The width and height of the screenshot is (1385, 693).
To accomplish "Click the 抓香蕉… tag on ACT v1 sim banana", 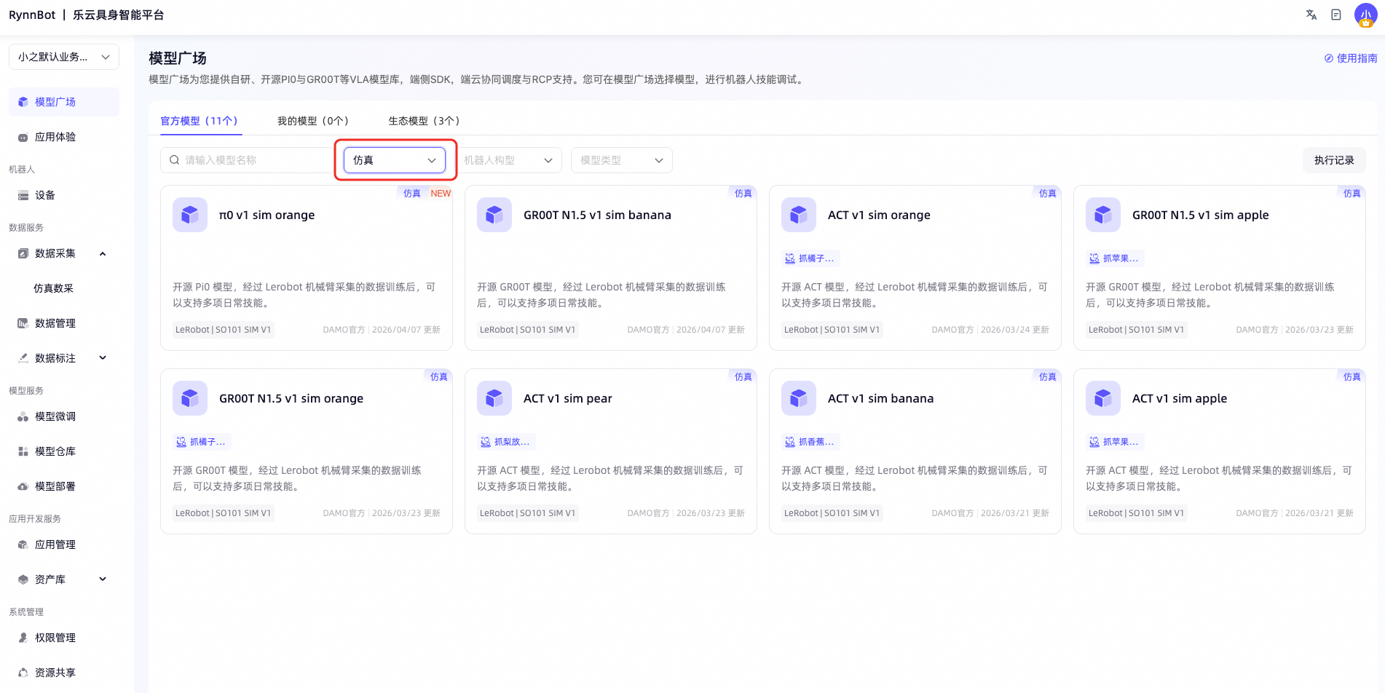I will [x=810, y=442].
